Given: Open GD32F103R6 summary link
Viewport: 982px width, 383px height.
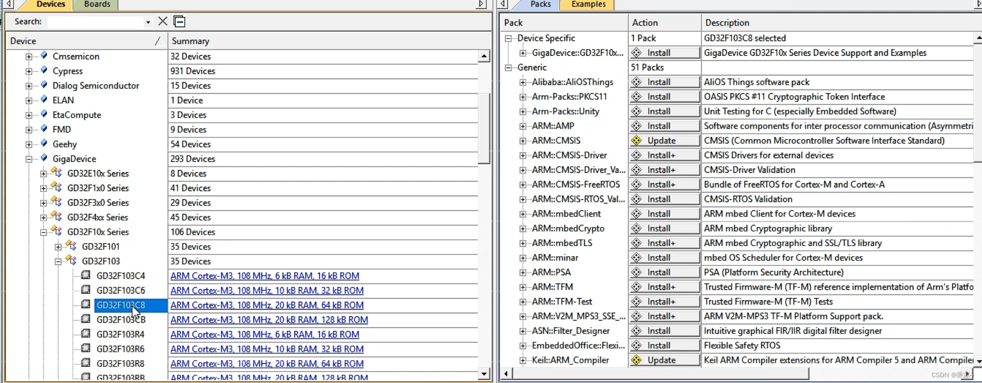Looking at the screenshot, I should point(267,349).
